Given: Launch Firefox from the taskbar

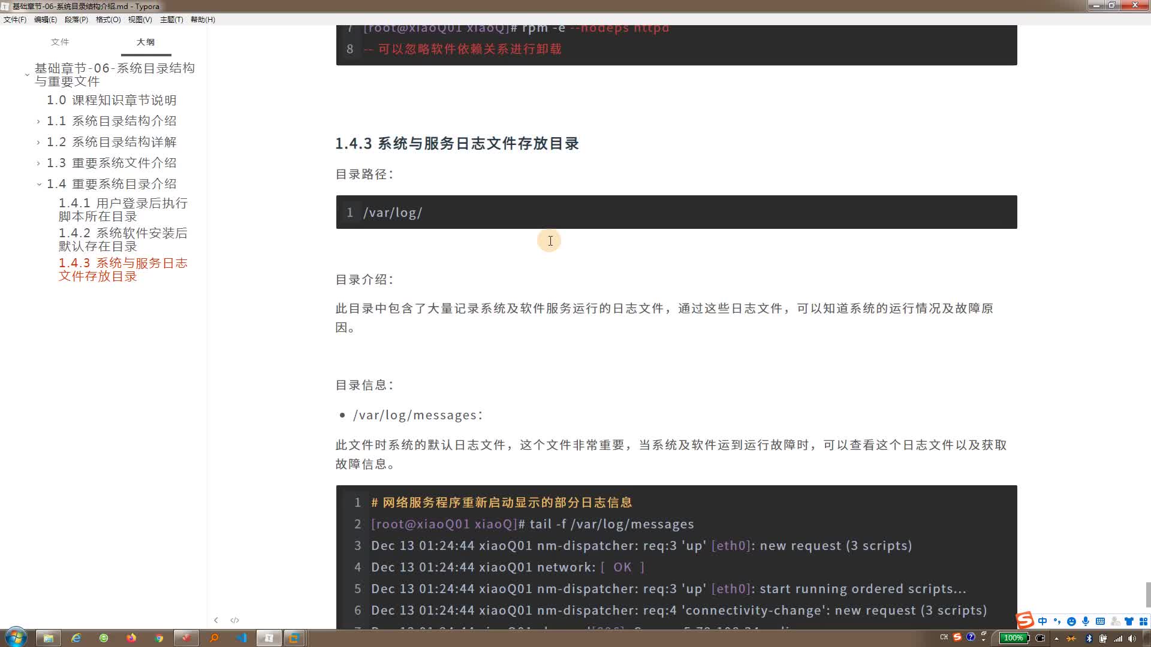Looking at the screenshot, I should coord(131,638).
